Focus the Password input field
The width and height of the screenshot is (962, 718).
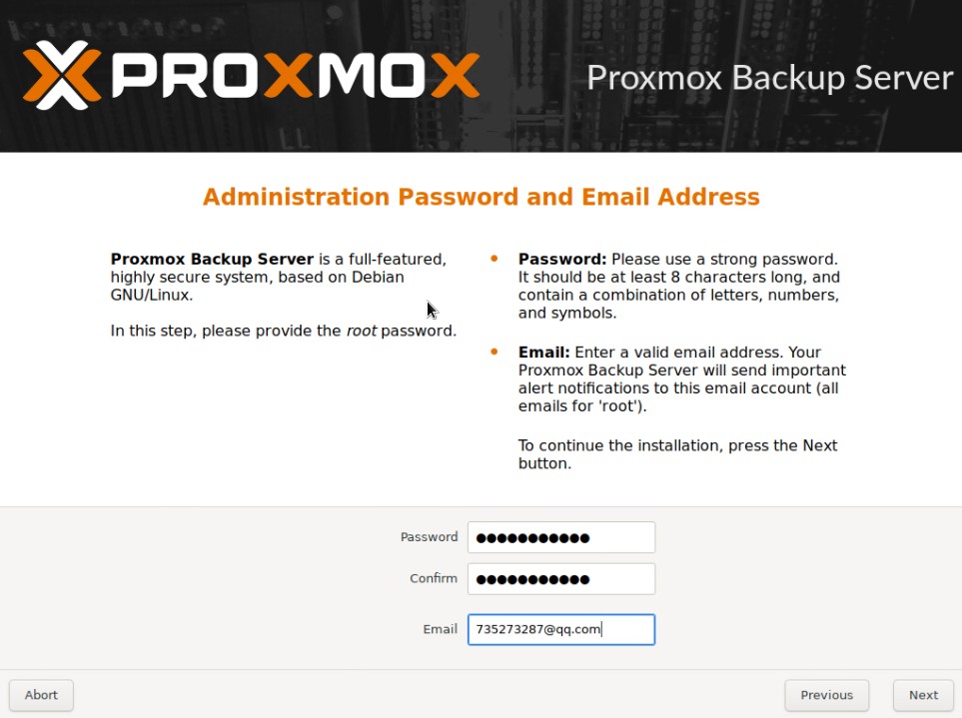click(561, 537)
